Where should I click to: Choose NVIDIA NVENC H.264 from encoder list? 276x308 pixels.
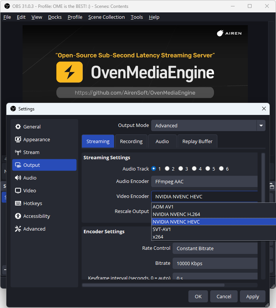point(176,214)
